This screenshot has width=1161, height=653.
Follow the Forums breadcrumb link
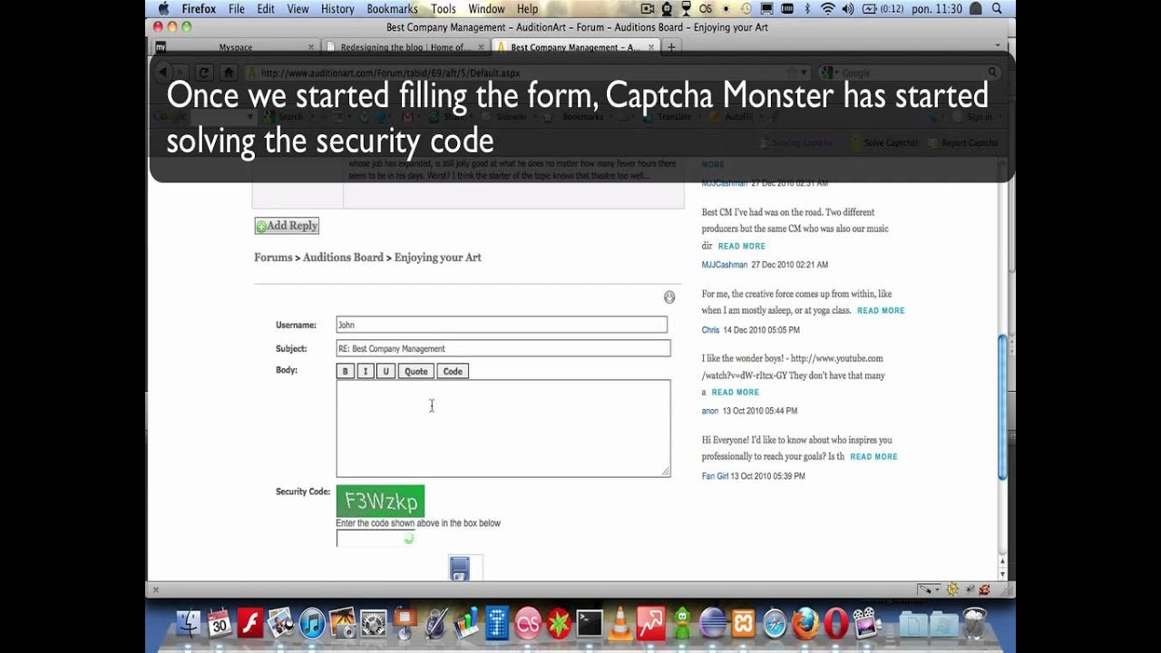click(x=273, y=258)
